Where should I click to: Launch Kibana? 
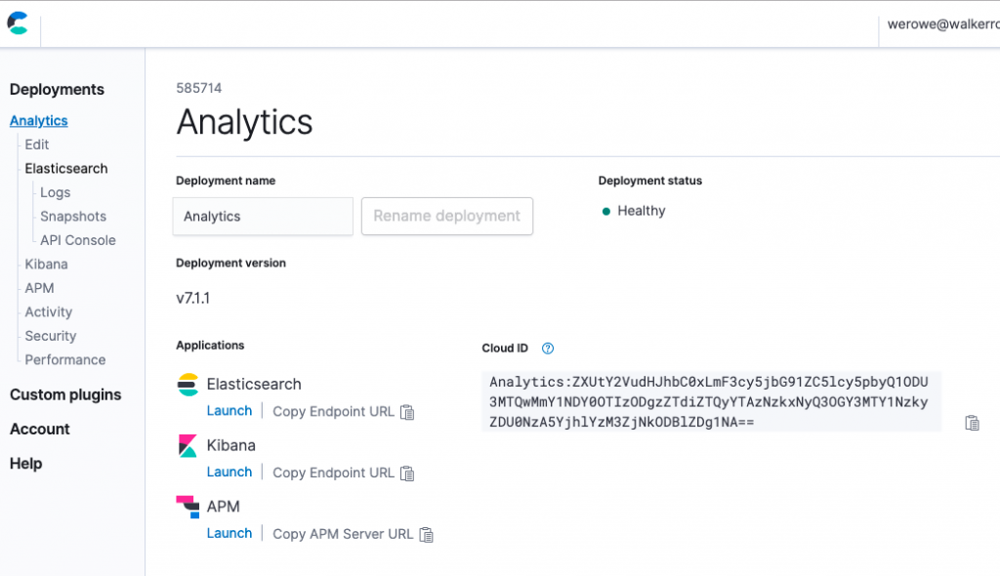[229, 472]
